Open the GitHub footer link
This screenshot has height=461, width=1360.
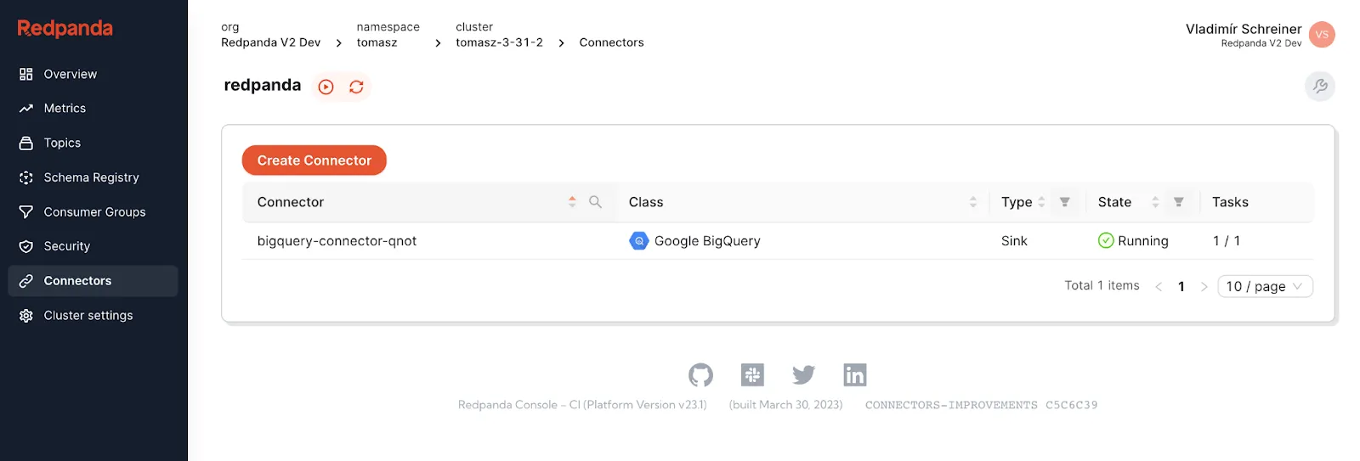tap(700, 374)
